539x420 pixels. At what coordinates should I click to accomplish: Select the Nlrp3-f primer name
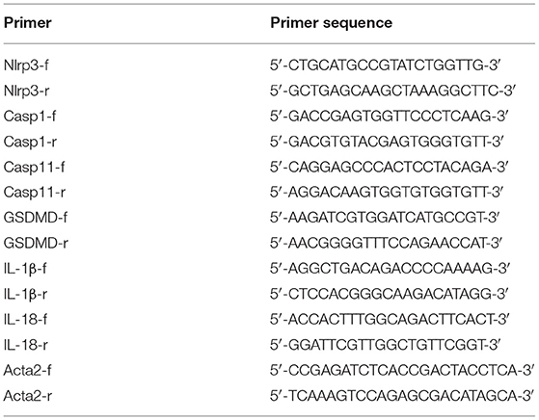point(26,66)
